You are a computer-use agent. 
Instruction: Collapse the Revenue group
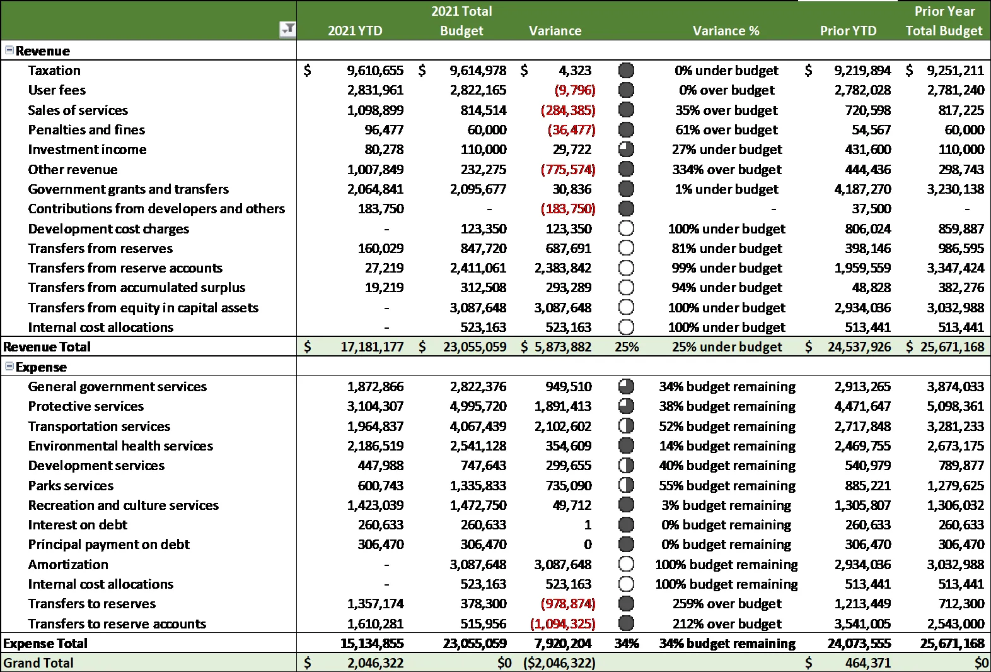click(9, 50)
